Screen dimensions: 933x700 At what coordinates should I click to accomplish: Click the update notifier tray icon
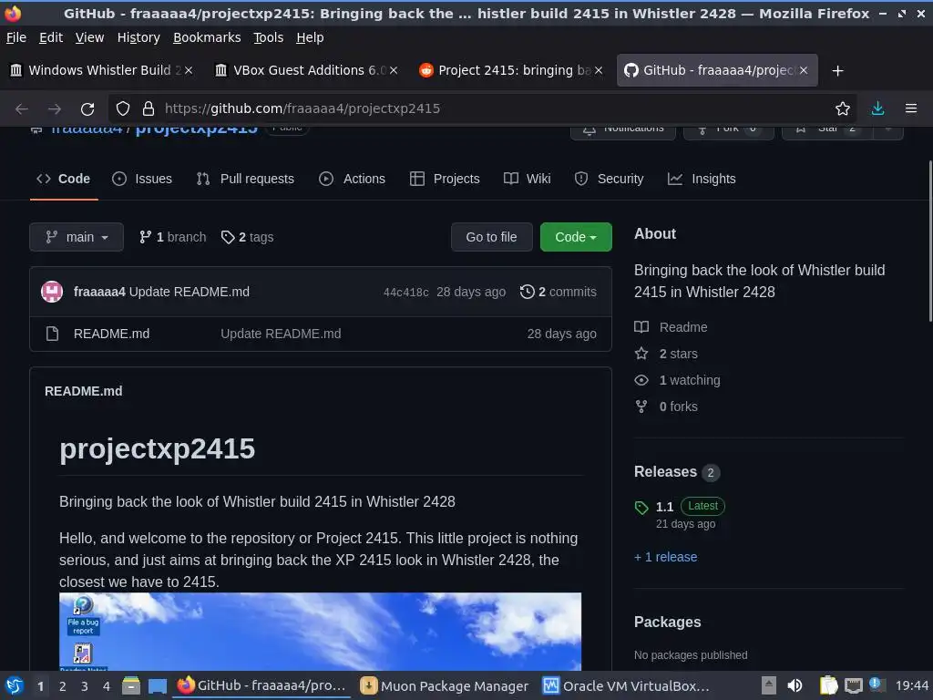click(x=877, y=685)
